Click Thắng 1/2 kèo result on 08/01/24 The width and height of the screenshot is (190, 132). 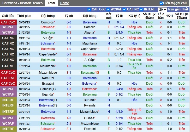point(134,112)
